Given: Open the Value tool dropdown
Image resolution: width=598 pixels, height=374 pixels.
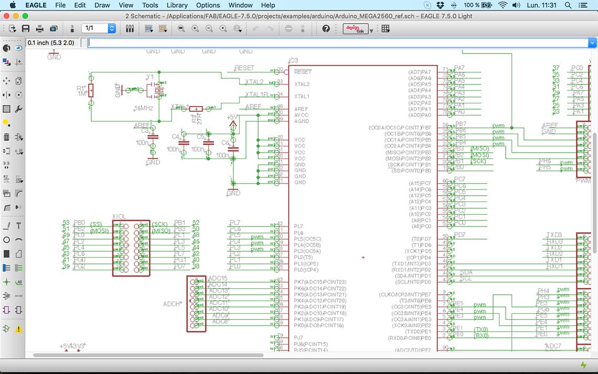Looking at the screenshot, I should coord(18,179).
